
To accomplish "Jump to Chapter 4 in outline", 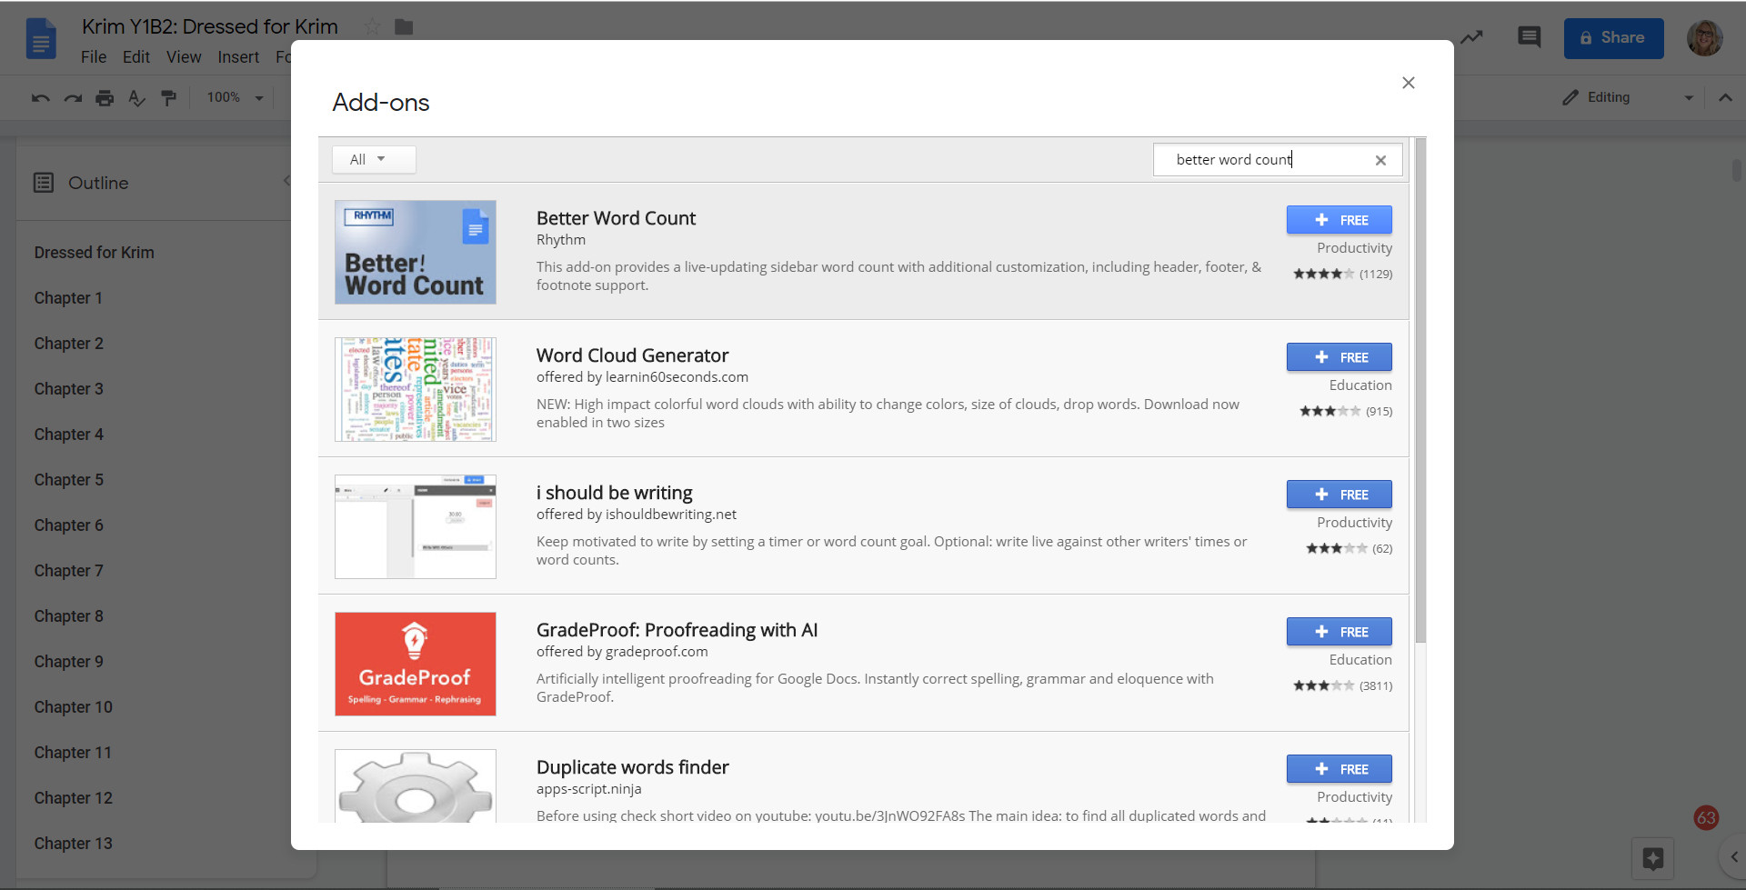I will (69, 435).
